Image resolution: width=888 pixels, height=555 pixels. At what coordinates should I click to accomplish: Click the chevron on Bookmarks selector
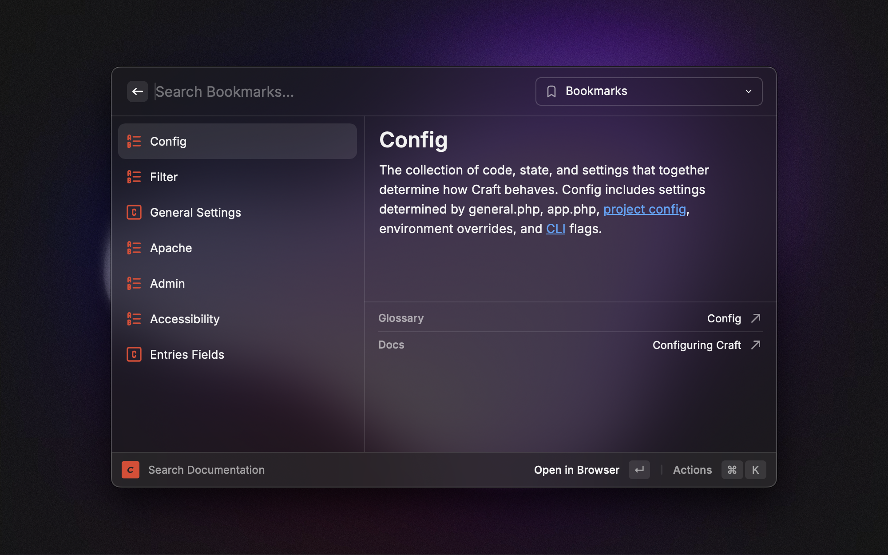749,91
